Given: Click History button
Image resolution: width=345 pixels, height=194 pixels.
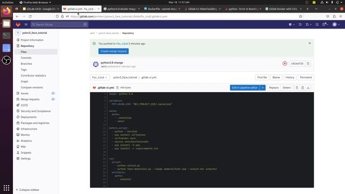Looking at the screenshot, I should pyautogui.click(x=290, y=78).
